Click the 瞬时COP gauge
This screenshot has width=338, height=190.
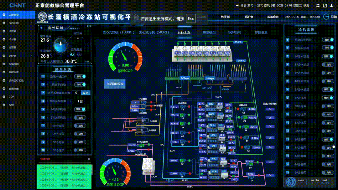pos(125,57)
